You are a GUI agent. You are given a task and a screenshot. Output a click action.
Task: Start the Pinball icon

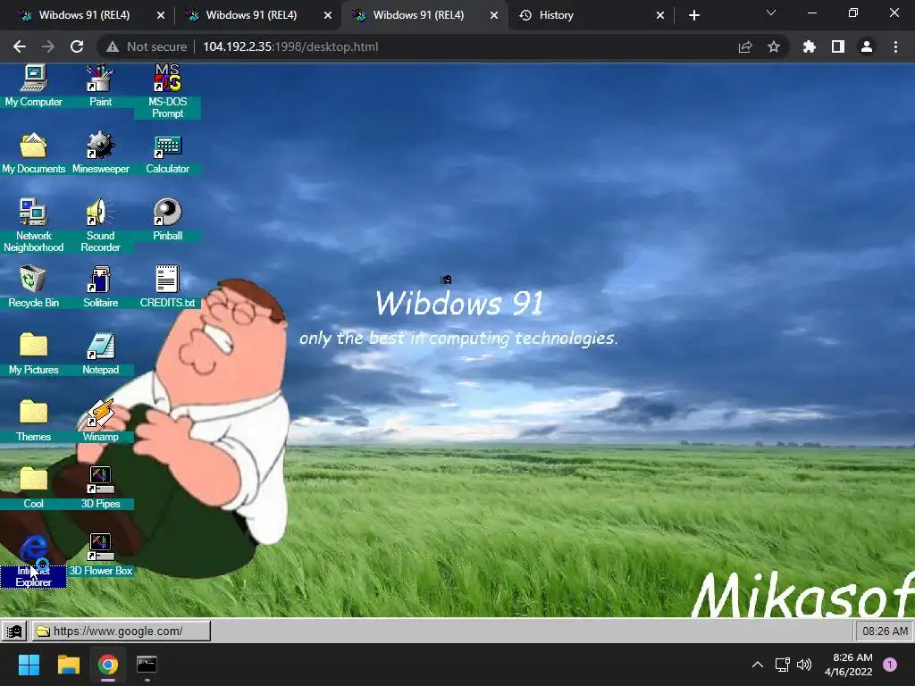point(167,220)
